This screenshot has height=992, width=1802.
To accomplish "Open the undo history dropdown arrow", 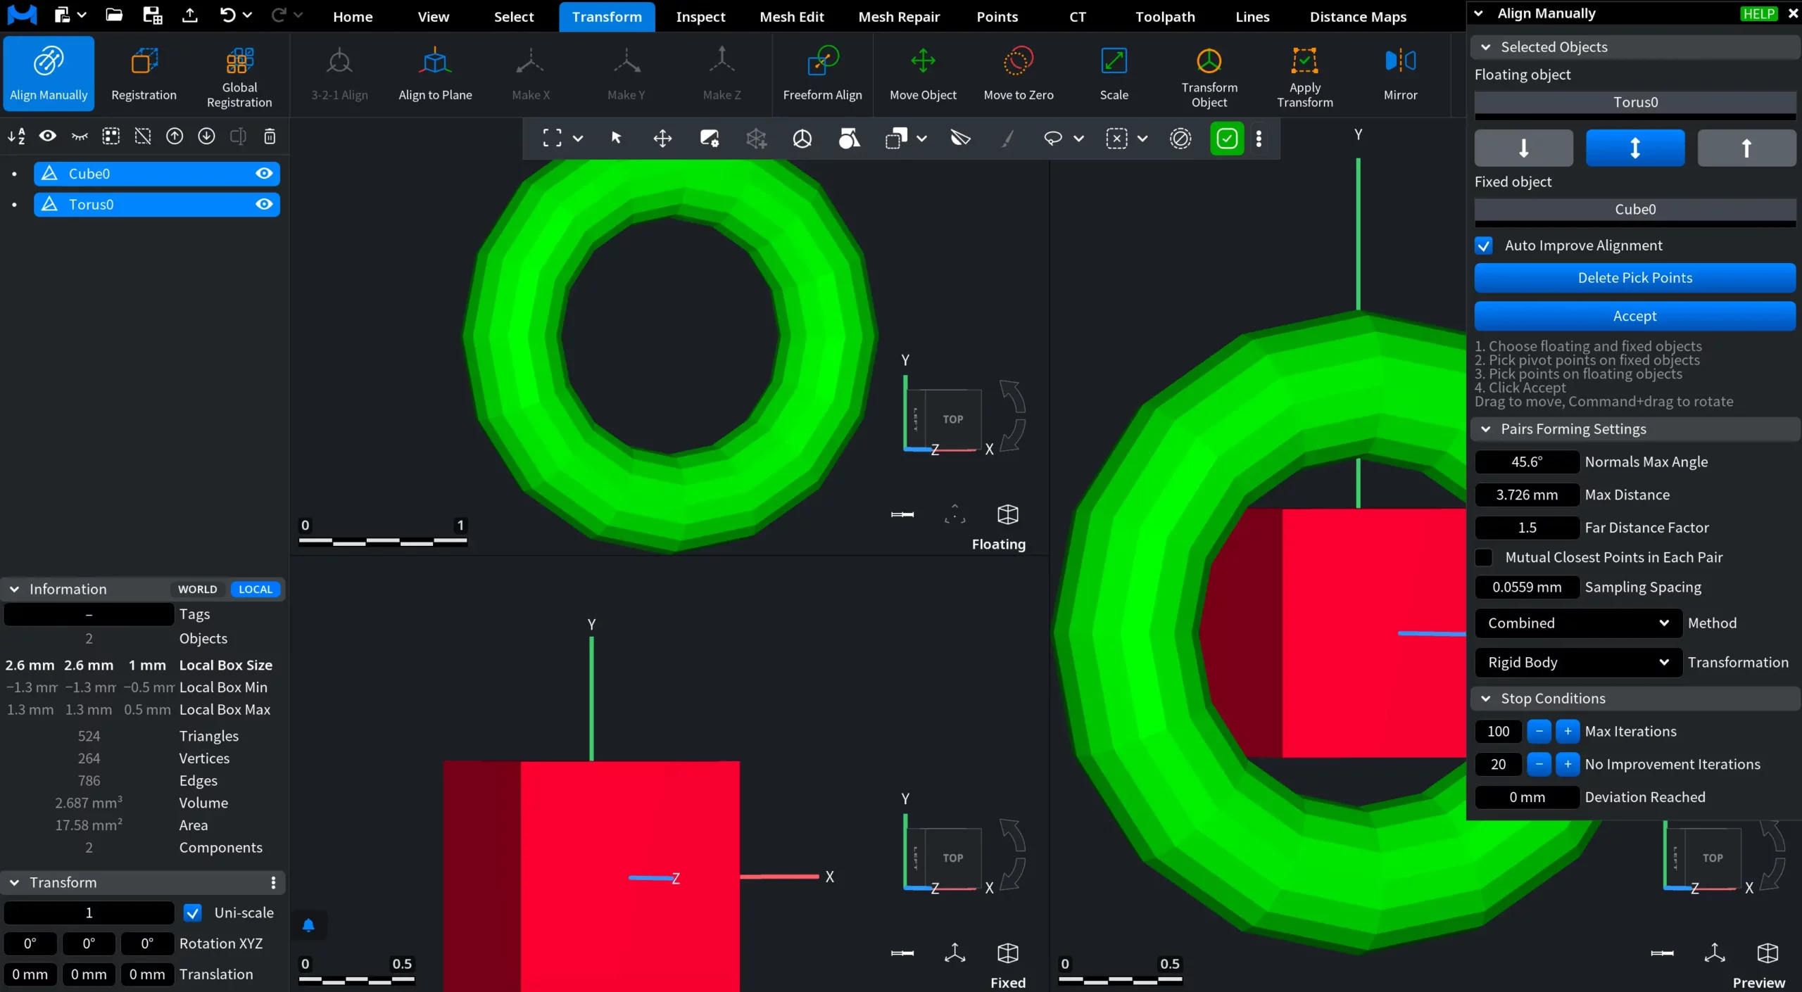I will (x=248, y=15).
